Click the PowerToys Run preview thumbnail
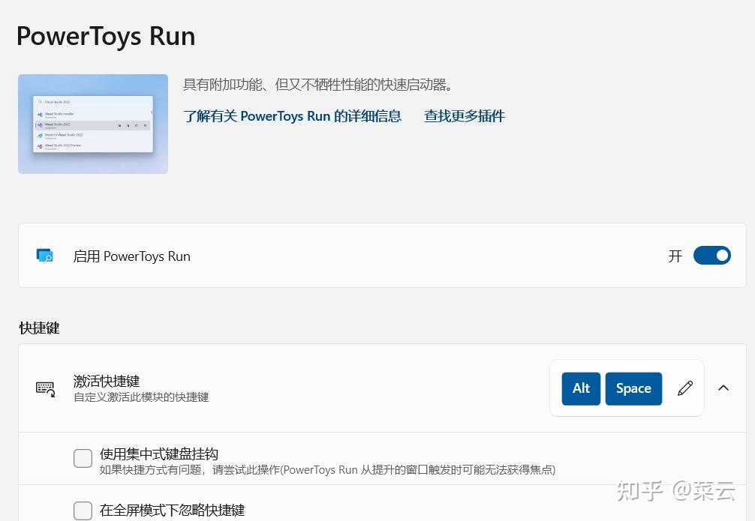Image resolution: width=755 pixels, height=521 pixels. point(92,124)
